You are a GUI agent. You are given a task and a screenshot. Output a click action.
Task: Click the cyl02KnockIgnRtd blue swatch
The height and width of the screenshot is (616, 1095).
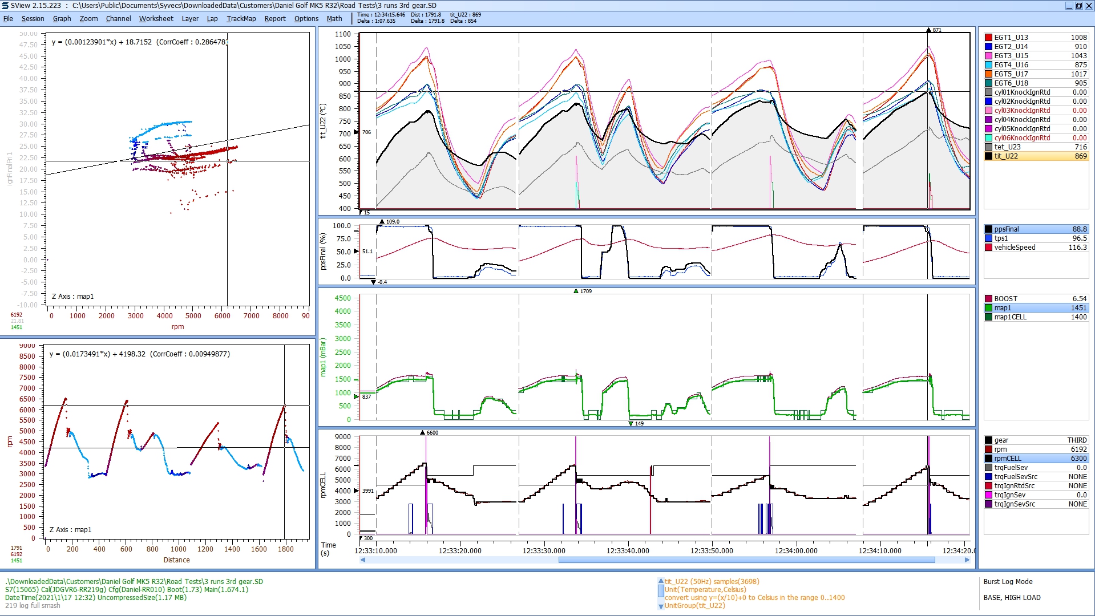(x=989, y=102)
